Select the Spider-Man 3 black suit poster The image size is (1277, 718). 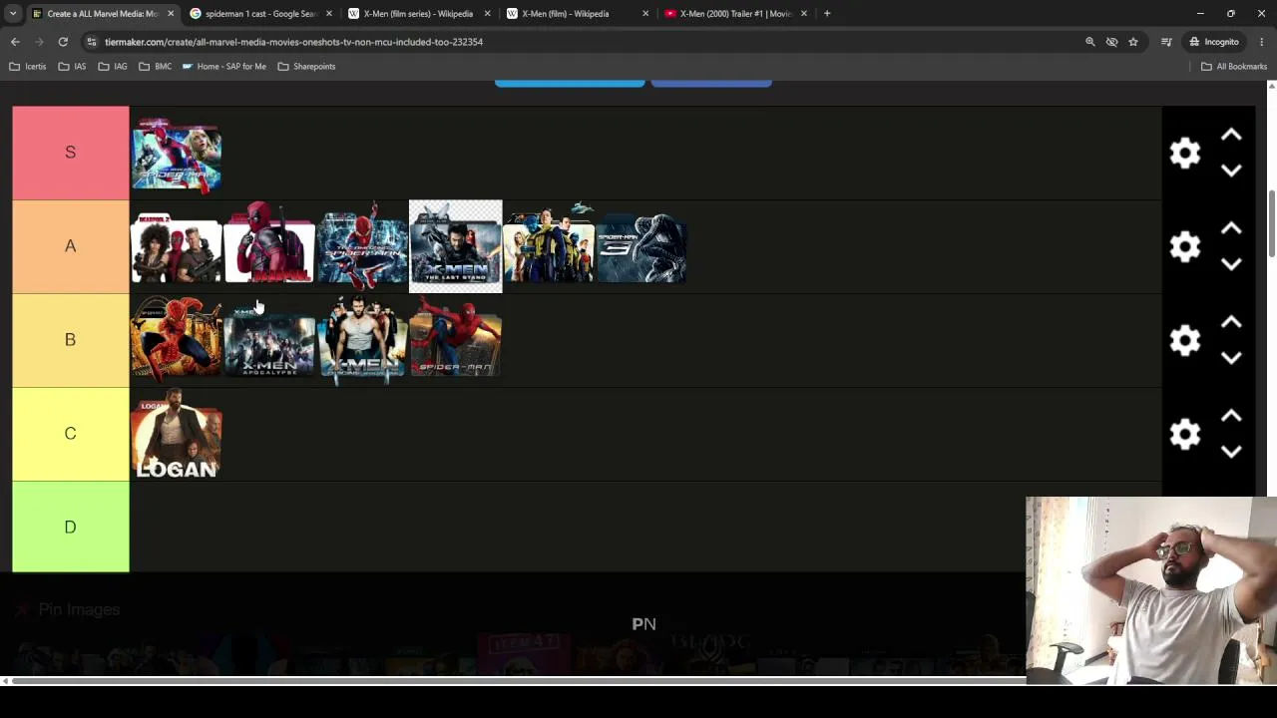click(640, 246)
